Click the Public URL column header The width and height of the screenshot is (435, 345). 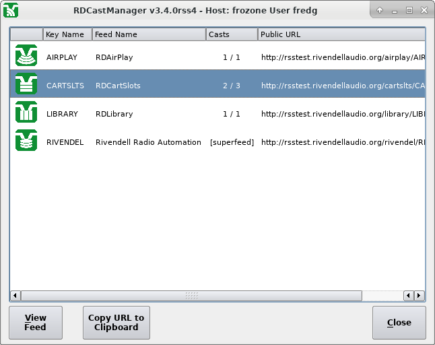340,34
